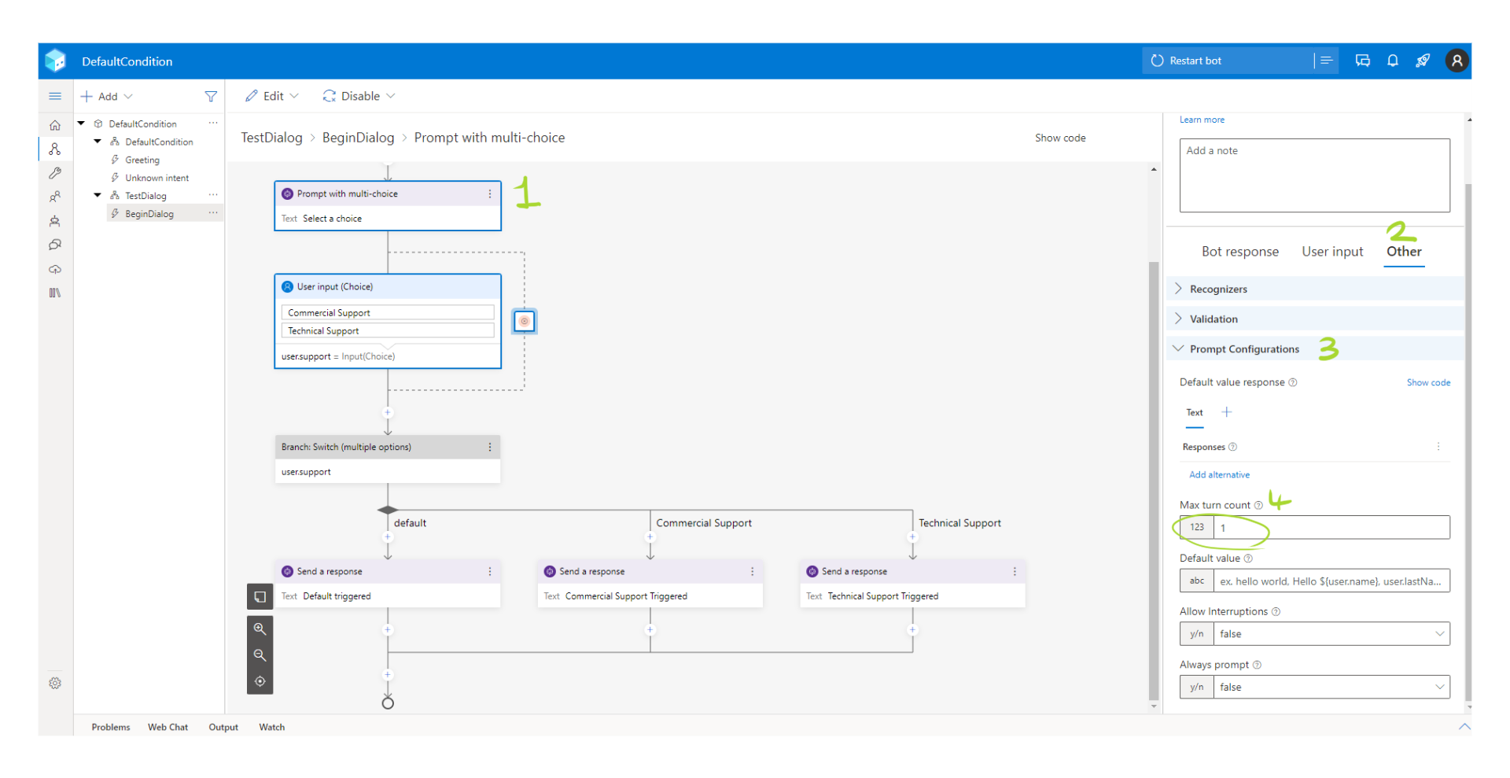Select the Greeting trigger in the tree
Screen dimensions: 1510x778
click(142, 160)
